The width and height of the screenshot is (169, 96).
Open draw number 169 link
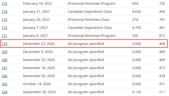pos(4,52)
